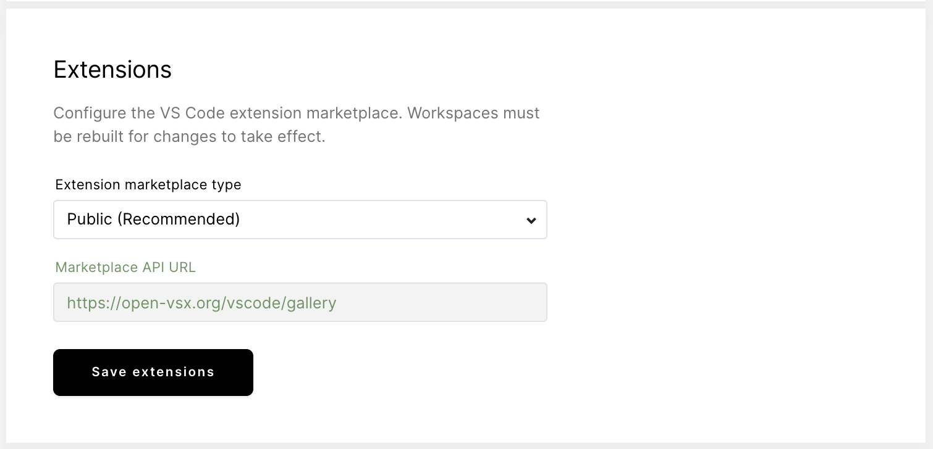Click the Extensions heading

point(112,69)
